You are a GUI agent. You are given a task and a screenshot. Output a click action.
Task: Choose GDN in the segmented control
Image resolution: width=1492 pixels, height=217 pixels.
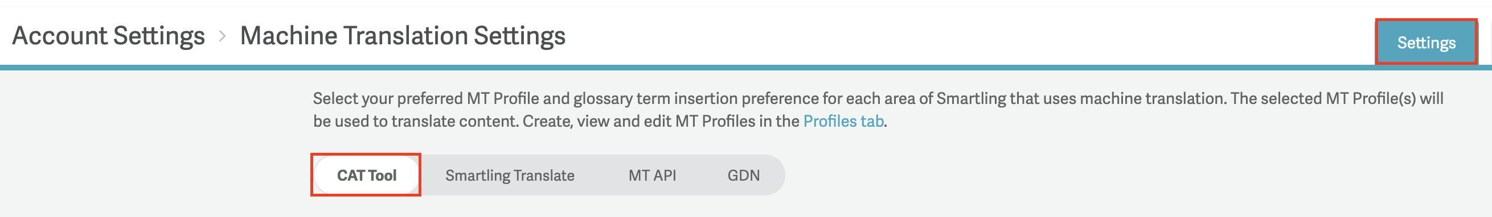point(744,176)
